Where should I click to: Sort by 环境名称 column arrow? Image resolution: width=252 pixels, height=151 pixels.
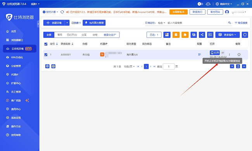[72, 44]
